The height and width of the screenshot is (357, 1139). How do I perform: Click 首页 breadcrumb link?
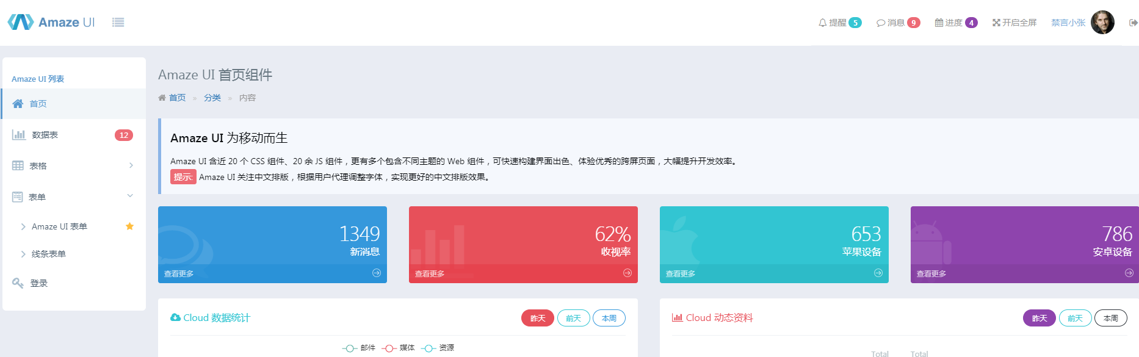pos(178,98)
